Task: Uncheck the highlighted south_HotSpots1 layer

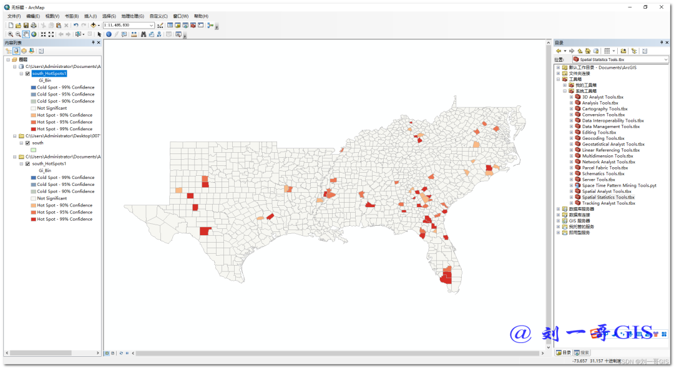Action: [27, 74]
